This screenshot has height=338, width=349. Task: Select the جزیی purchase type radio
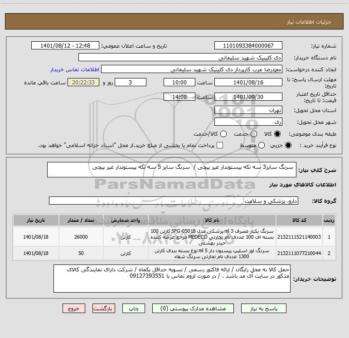click(x=288, y=145)
